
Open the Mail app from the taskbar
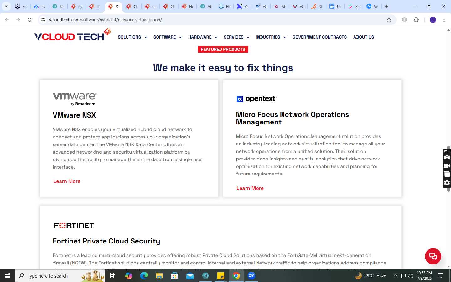[190, 276]
